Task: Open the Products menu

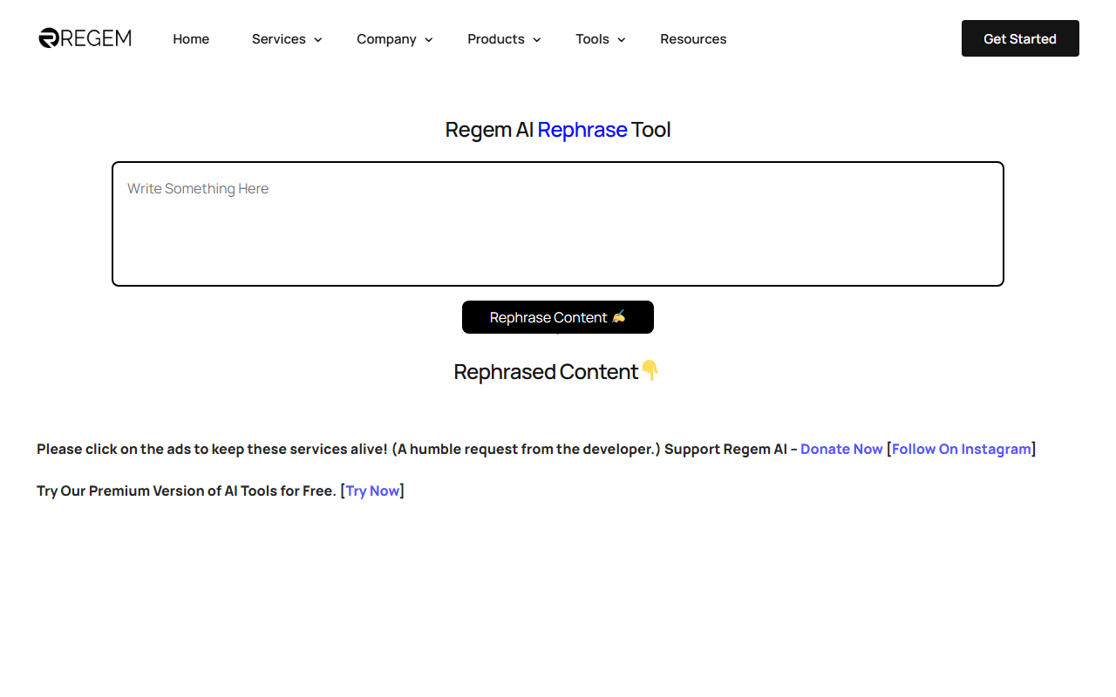Action: pyautogui.click(x=496, y=39)
